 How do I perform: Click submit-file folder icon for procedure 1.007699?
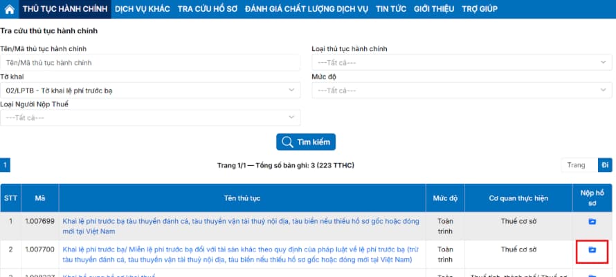592,222
